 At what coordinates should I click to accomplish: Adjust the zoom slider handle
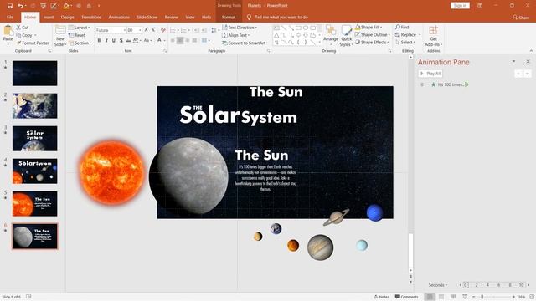pos(482,297)
